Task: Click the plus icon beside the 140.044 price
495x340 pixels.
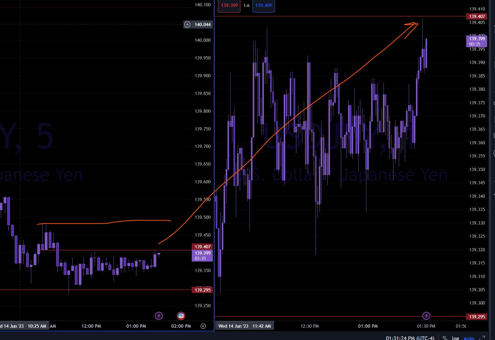Action: pyautogui.click(x=187, y=24)
